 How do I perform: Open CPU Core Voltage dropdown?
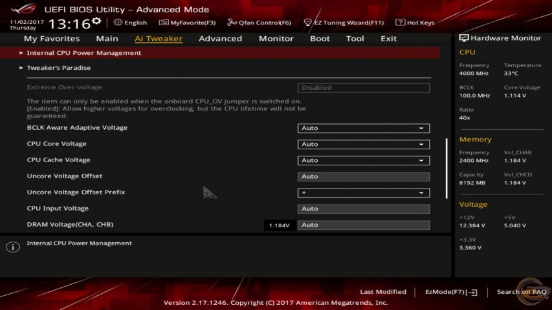(364, 144)
